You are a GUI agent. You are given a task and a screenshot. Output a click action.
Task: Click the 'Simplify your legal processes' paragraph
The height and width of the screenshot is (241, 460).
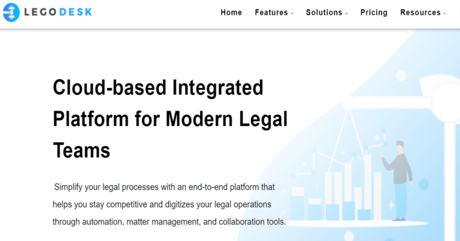pos(169,204)
